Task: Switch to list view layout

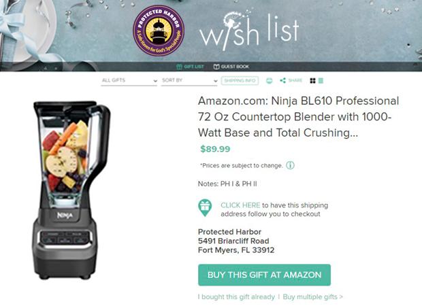Action: (321, 81)
